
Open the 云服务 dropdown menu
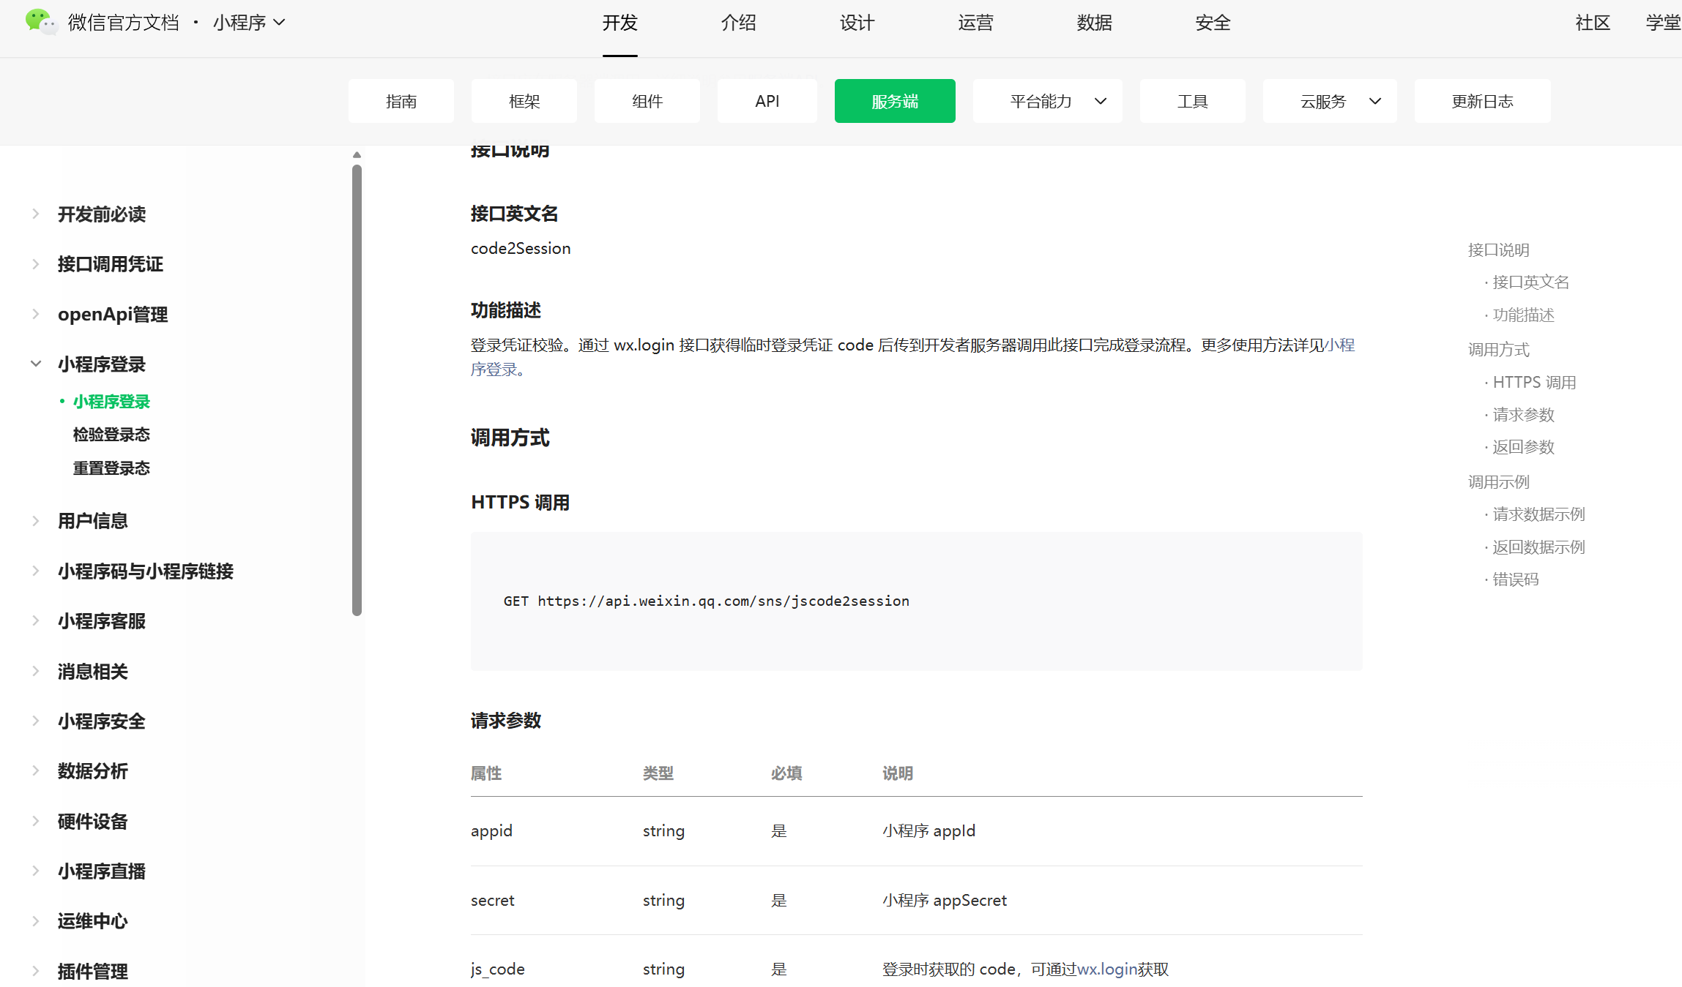1331,101
